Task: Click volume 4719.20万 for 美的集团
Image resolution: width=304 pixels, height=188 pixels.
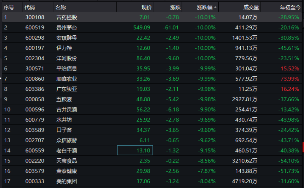Action: pos(245,181)
